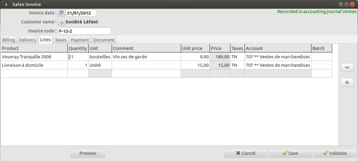
Task: Search for customer with magnifier icon
Action: coord(61,22)
